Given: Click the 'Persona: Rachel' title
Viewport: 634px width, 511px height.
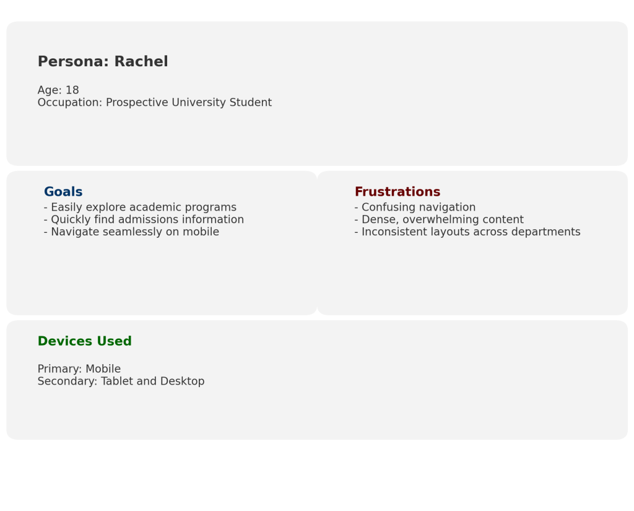Looking at the screenshot, I should [x=103, y=62].
